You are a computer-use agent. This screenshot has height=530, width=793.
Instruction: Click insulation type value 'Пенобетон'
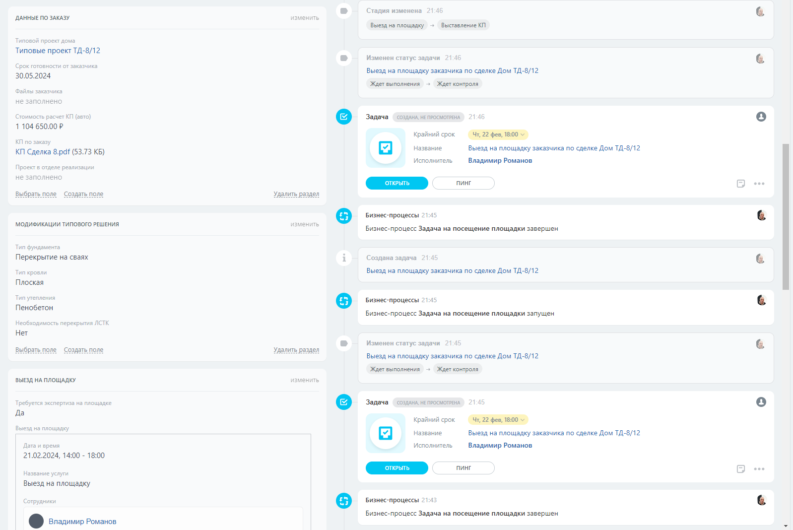coord(34,308)
